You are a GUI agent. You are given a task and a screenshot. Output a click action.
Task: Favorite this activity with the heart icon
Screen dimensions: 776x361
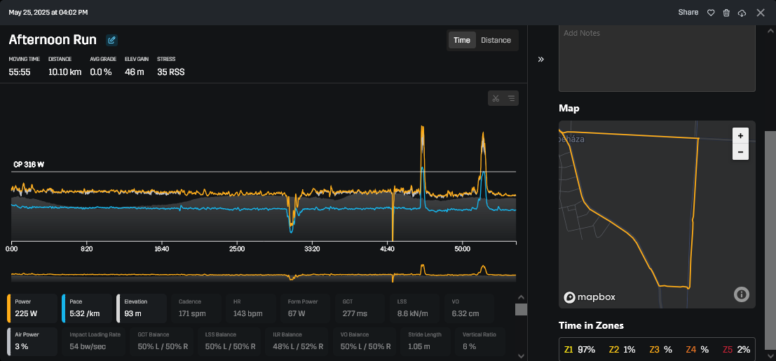point(711,13)
